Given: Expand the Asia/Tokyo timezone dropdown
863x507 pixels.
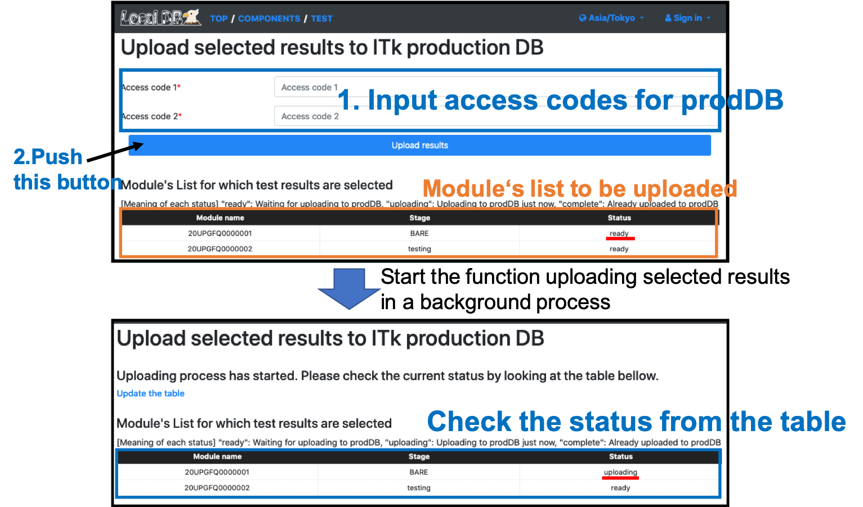Looking at the screenshot, I should 611,18.
